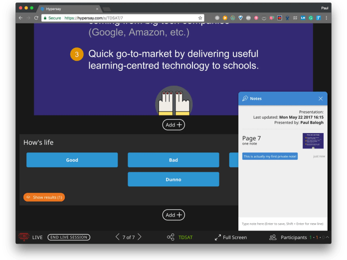Viewport: 347px width, 260px height.
Task: Open the Pocket extension icon
Action: click(264, 18)
